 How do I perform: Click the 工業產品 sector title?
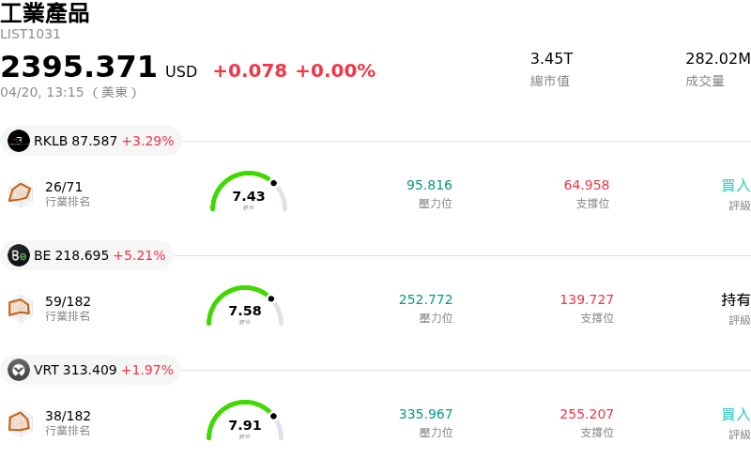coord(45,13)
